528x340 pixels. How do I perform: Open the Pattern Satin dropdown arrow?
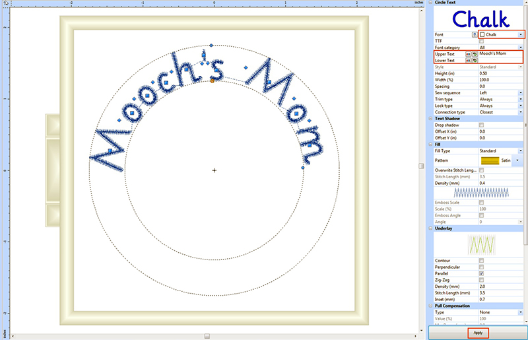517,160
